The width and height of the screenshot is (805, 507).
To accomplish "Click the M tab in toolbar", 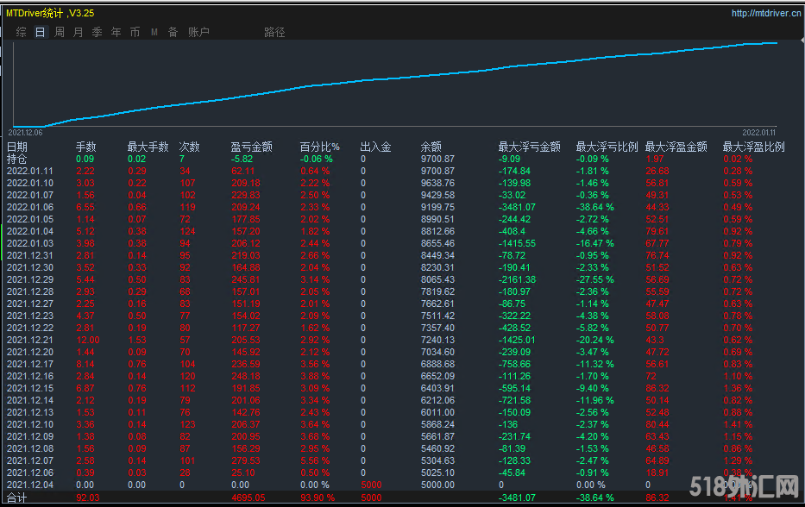I will click(x=154, y=32).
